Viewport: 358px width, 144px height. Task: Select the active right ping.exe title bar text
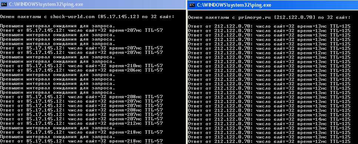click(x=234, y=5)
